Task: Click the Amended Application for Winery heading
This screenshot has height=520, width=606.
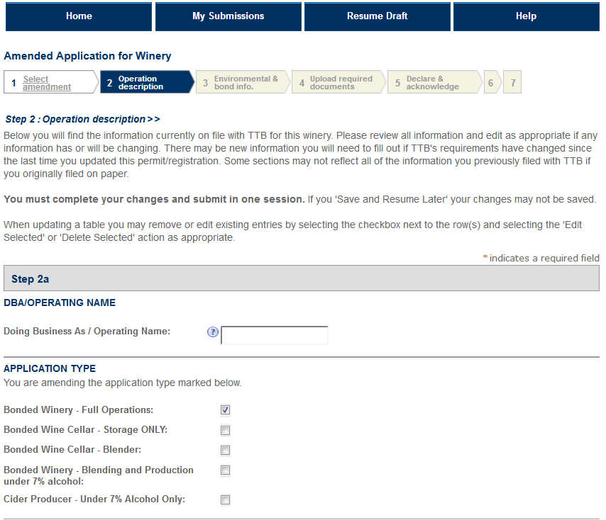Action: [x=87, y=56]
